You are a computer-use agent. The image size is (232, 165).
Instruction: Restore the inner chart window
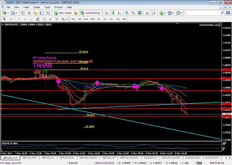coord(225,7)
